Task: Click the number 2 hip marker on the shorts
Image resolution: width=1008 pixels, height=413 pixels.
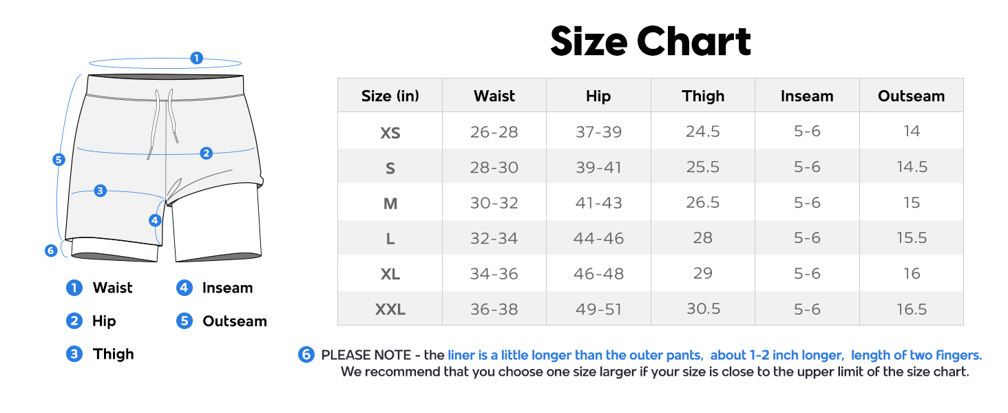Action: pos(206,153)
